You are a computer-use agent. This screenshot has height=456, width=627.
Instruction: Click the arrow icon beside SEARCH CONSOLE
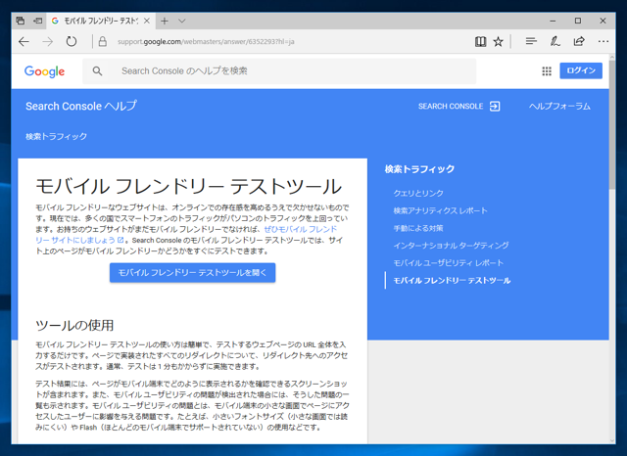[495, 107]
